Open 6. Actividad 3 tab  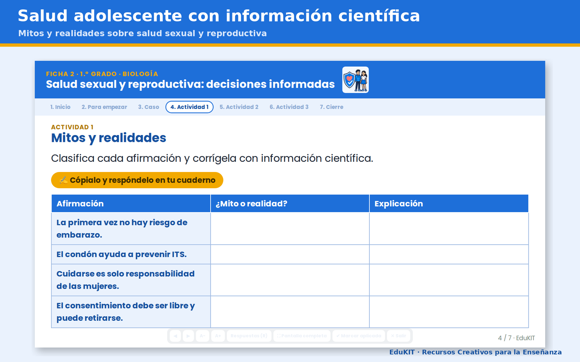[289, 107]
